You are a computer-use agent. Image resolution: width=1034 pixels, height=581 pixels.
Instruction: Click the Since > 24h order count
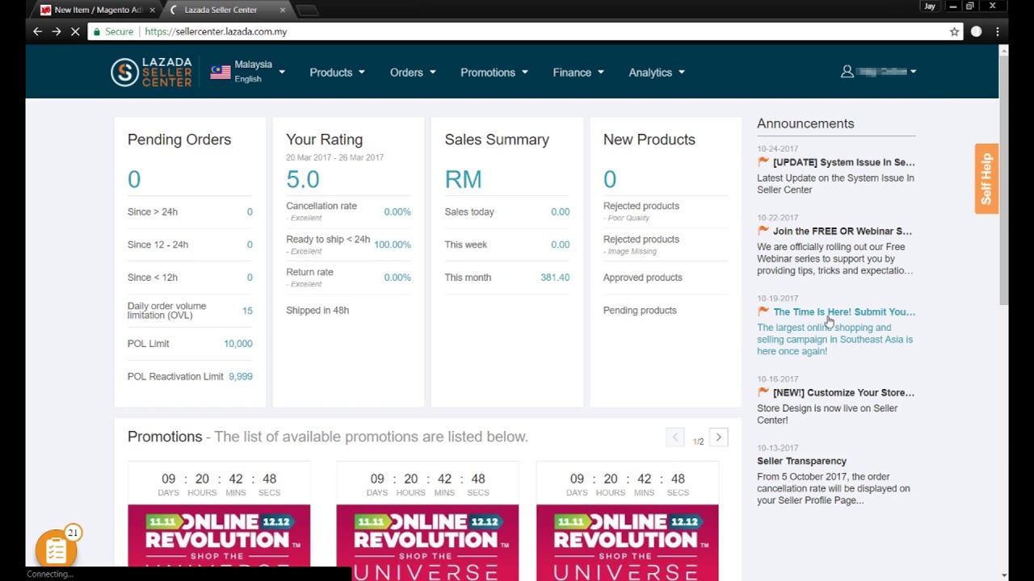point(250,211)
